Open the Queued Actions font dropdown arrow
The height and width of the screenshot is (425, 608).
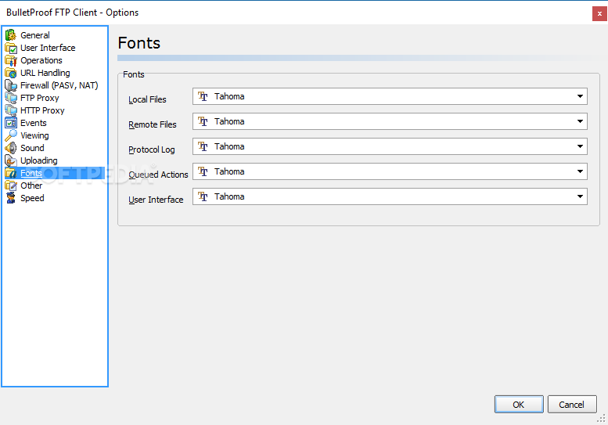(580, 171)
